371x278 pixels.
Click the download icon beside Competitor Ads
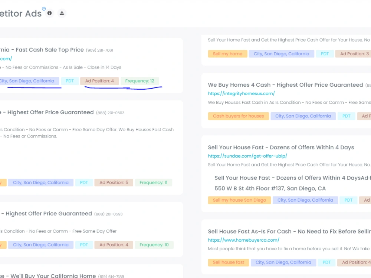(x=62, y=13)
